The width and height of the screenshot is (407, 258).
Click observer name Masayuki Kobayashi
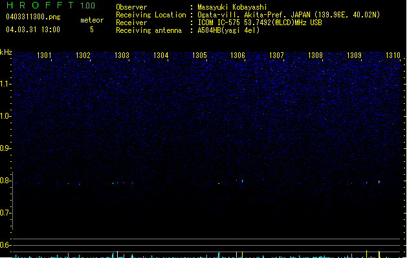click(x=232, y=7)
